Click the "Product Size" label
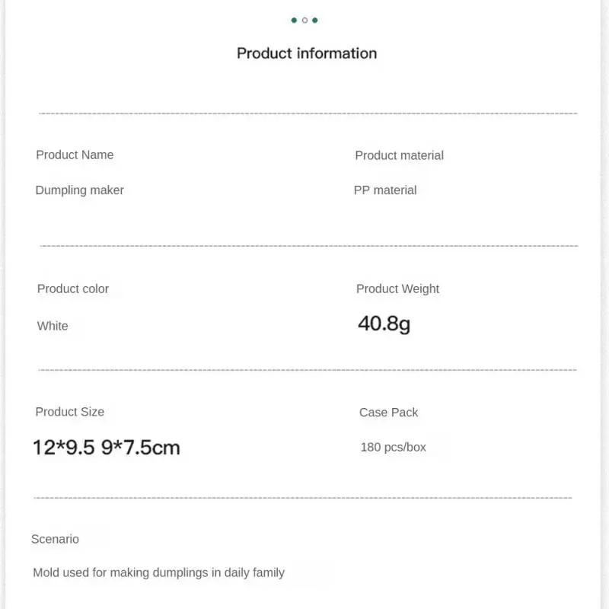The image size is (609, 609). 70,412
